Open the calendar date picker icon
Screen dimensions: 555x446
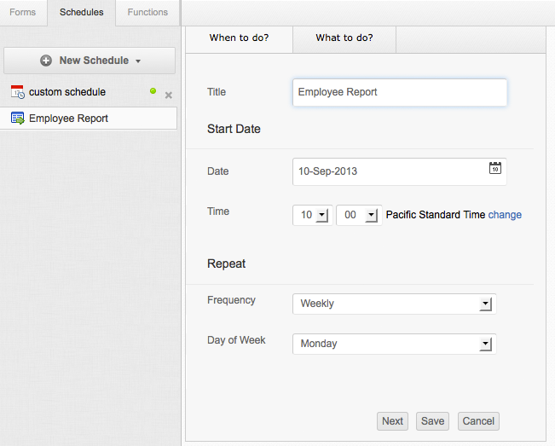[495, 169]
